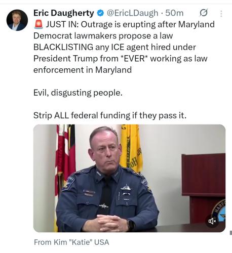Screen dimensions: 232x253
Task: Click the red siren emoji
Action: click(x=38, y=24)
